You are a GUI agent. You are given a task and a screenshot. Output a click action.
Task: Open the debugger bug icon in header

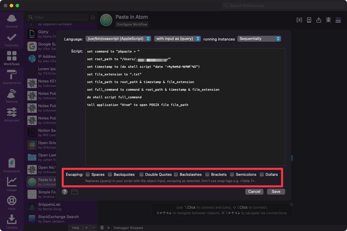[x=328, y=20]
